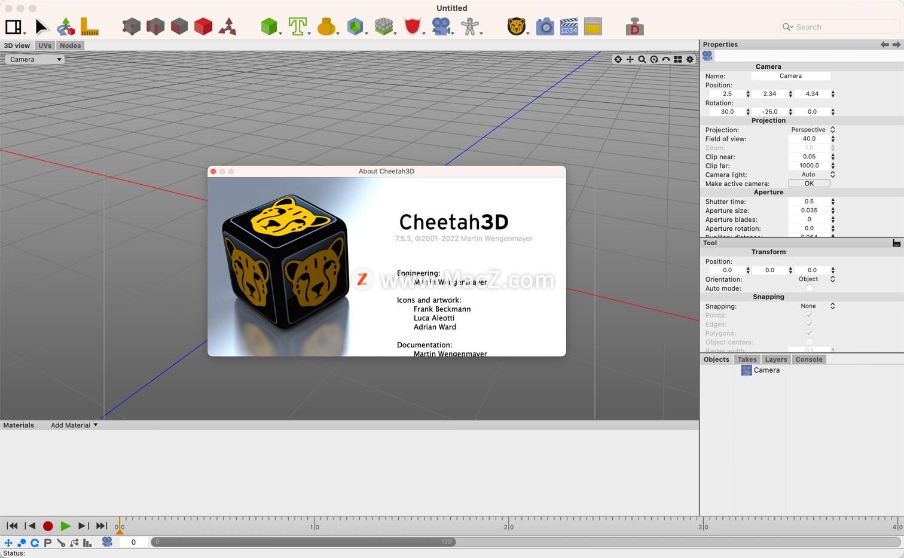Select the Camera object in Objects list
Viewport: 904px width, 558px height.
[761, 370]
